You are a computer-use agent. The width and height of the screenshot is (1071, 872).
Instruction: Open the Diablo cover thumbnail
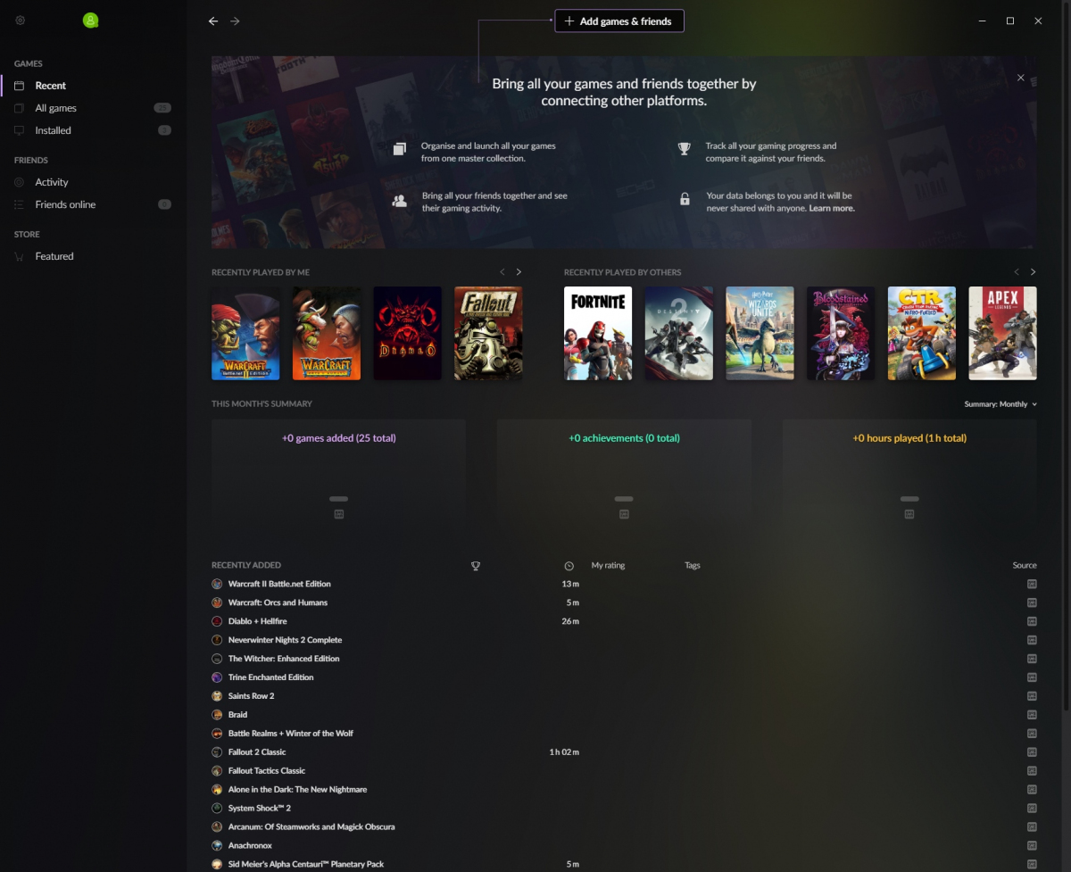pos(407,333)
